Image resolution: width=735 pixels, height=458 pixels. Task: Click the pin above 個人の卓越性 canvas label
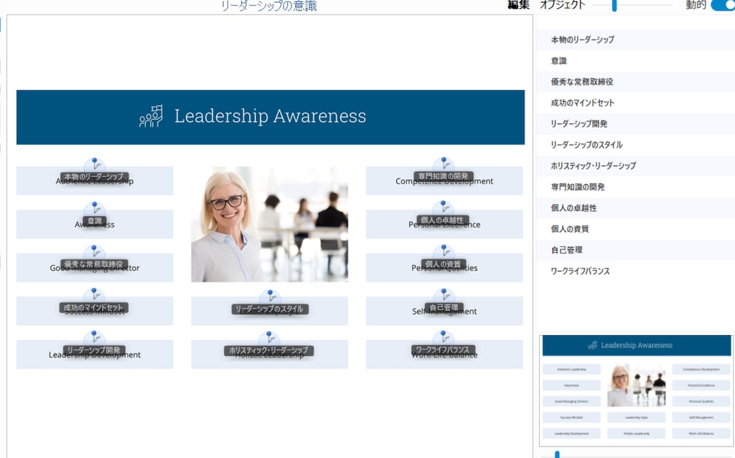(443, 208)
